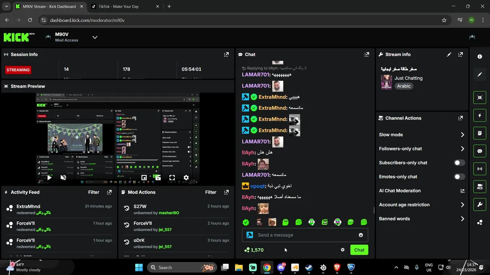Click the 1,570 channel points balance
This screenshot has width=490, height=275.
pos(254,250)
